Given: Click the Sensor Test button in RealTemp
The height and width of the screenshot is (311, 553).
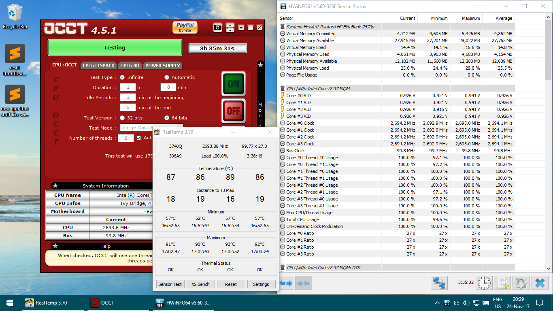Looking at the screenshot, I should pos(170,284).
